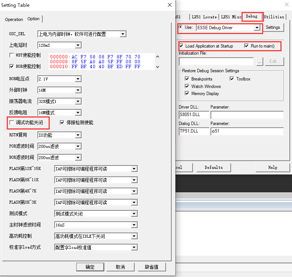Uncheck Load Application at Startup
The width and height of the screenshot is (292, 277).
coord(181,46)
